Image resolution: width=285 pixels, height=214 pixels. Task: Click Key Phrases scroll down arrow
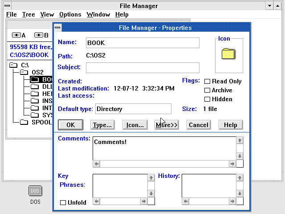pyautogui.click(x=151, y=193)
